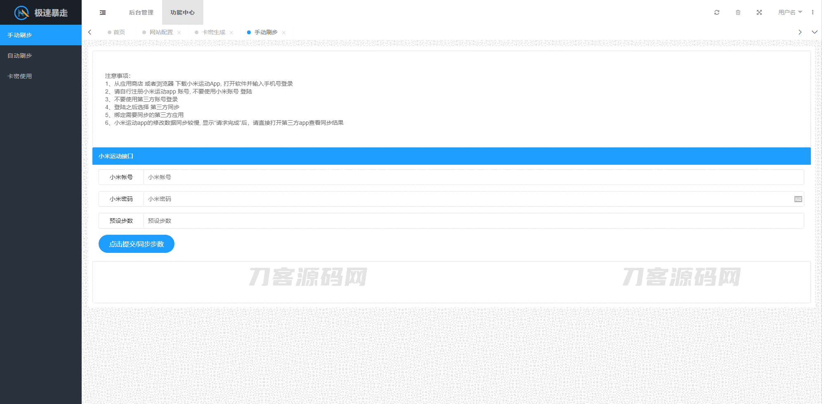Click the trash can clear-cache icon

738,12
